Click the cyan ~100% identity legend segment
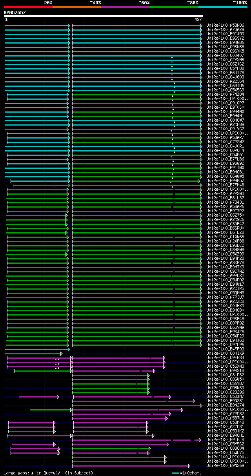The height and width of the screenshot is (476, 251). (x=223, y=7)
